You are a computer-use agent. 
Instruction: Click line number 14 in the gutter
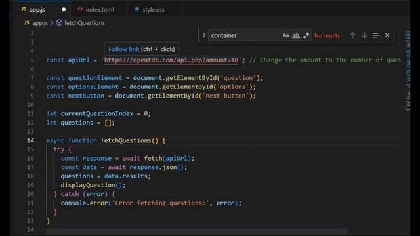tap(31, 140)
